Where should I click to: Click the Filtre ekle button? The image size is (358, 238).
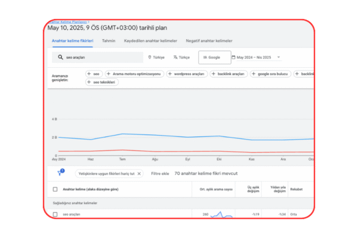160,174
